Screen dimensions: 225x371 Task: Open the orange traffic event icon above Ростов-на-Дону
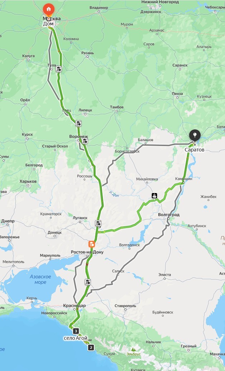pos(92,244)
